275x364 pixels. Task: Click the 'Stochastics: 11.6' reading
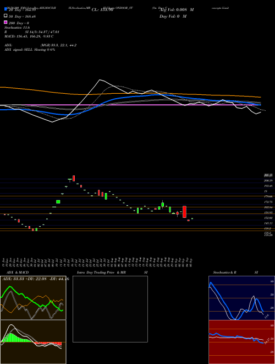click(17, 28)
